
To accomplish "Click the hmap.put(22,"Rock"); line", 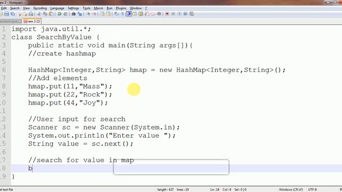I will [70, 94].
